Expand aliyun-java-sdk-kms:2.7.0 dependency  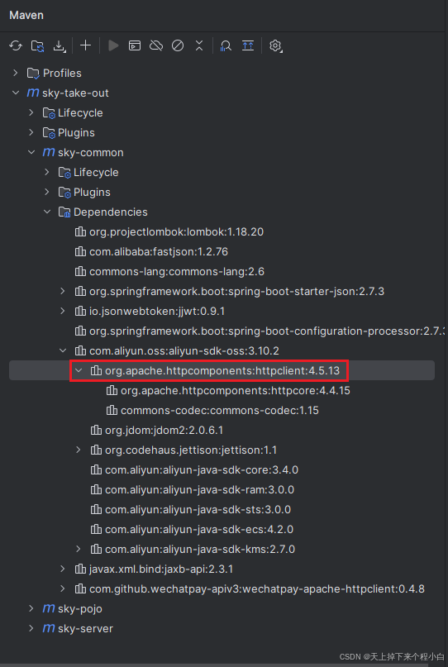pos(79,549)
